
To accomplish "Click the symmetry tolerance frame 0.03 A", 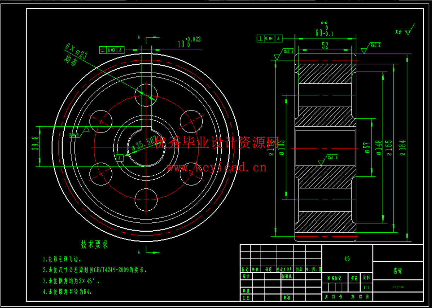I will tap(112, 50).
